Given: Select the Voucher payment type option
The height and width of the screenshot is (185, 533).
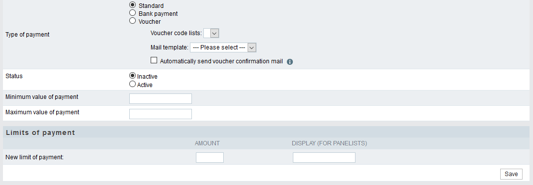Looking at the screenshot, I should point(133,21).
